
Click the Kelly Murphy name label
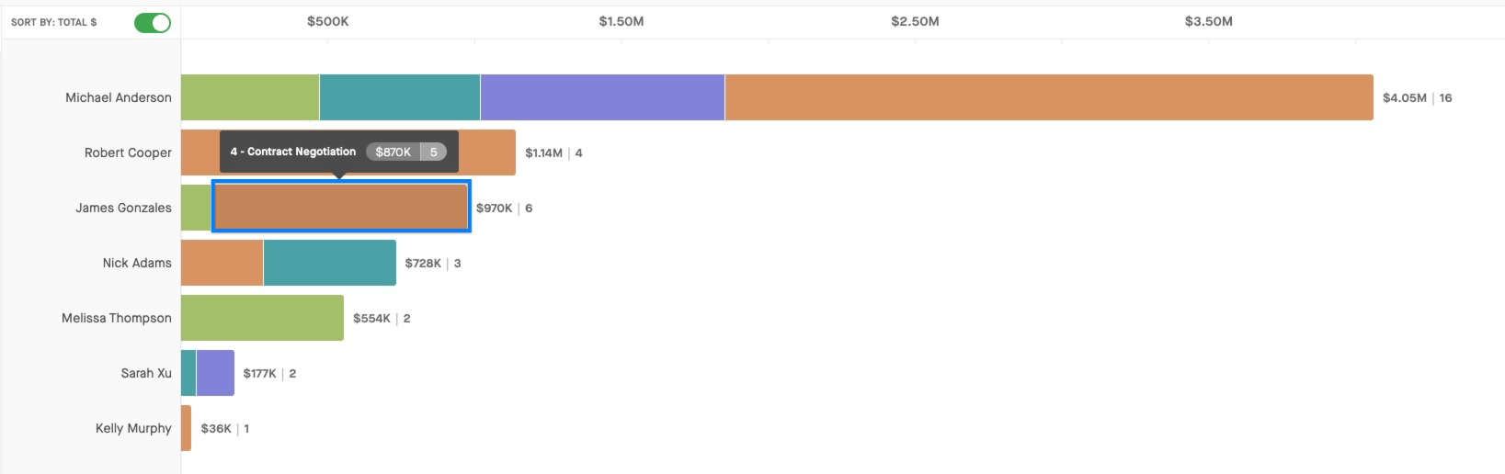[x=133, y=428]
